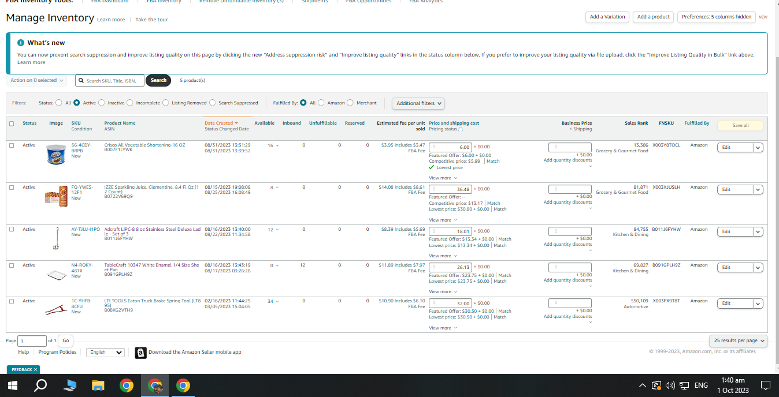The height and width of the screenshot is (397, 779).
Task: Close the Feedback tab with X
Action: click(35, 369)
